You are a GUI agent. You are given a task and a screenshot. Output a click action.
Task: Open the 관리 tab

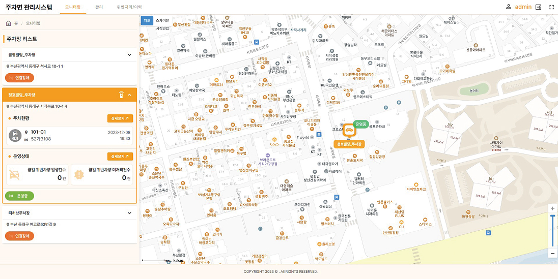[x=99, y=8]
